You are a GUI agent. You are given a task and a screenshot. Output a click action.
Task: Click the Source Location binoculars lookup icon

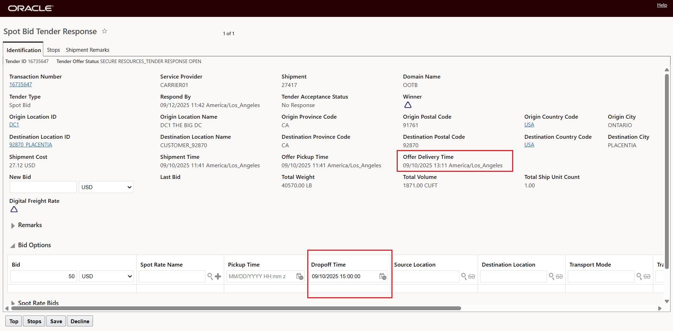(x=472, y=276)
